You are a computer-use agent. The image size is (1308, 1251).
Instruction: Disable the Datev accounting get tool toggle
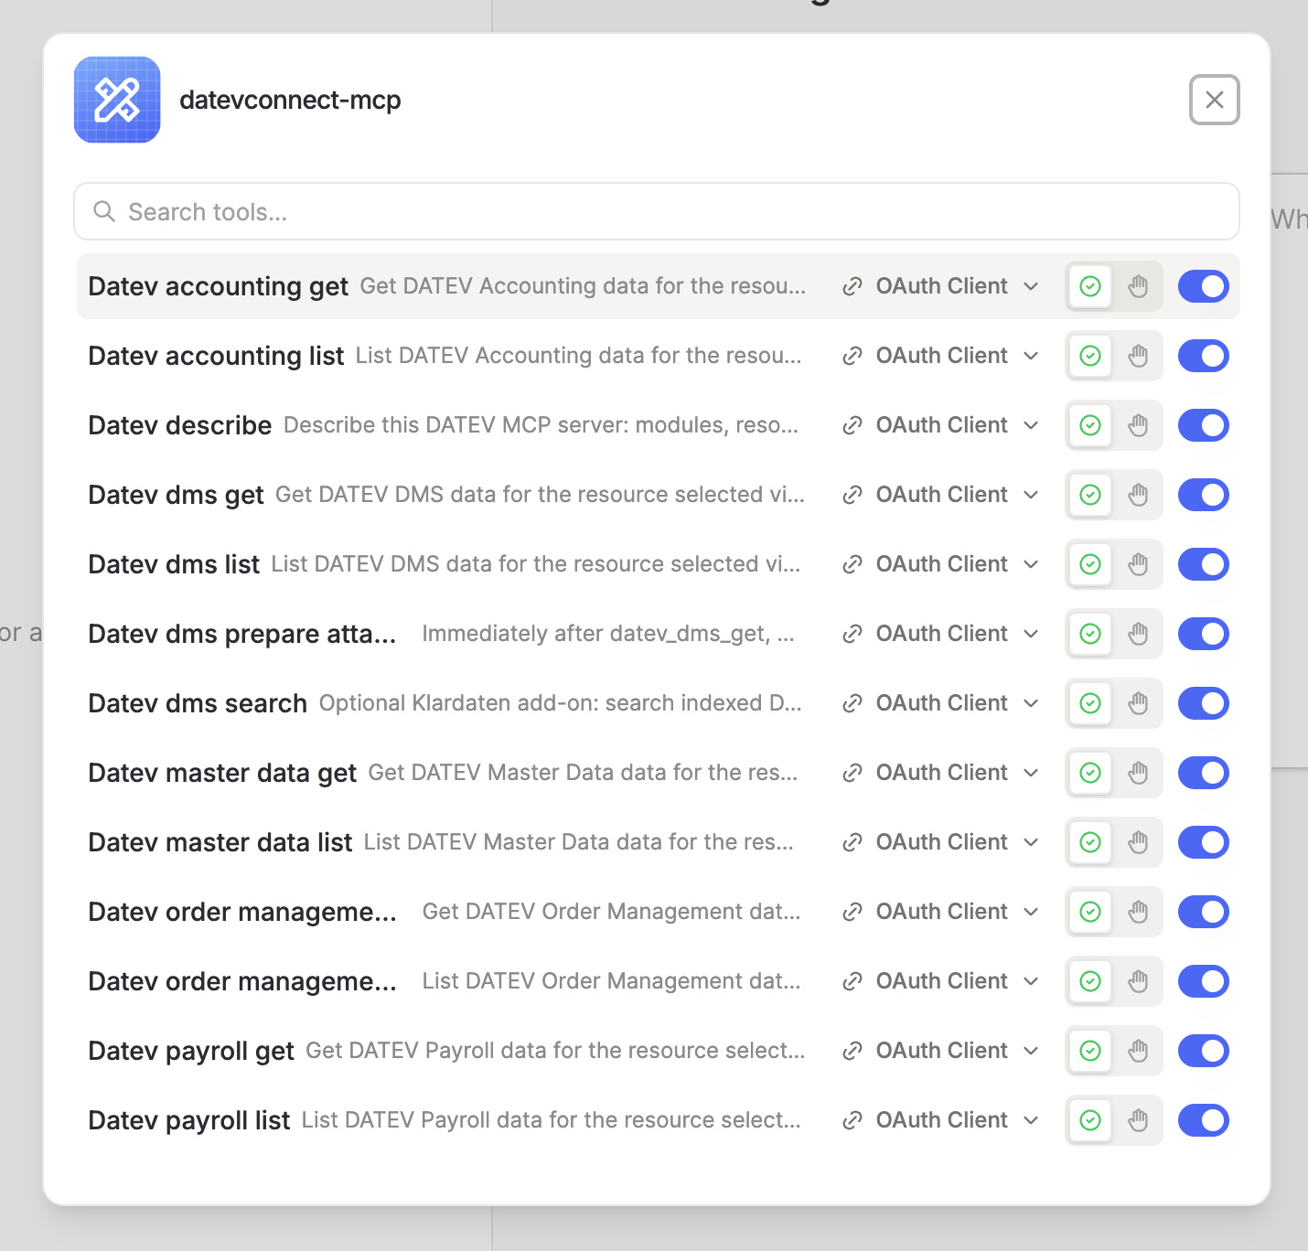tap(1203, 286)
